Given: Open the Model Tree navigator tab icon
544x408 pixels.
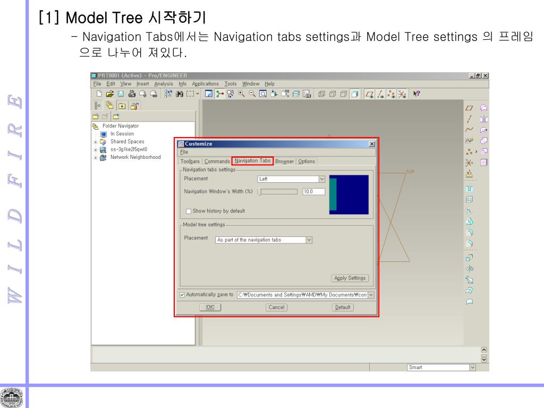Looking at the screenshot, I should 97,105.
